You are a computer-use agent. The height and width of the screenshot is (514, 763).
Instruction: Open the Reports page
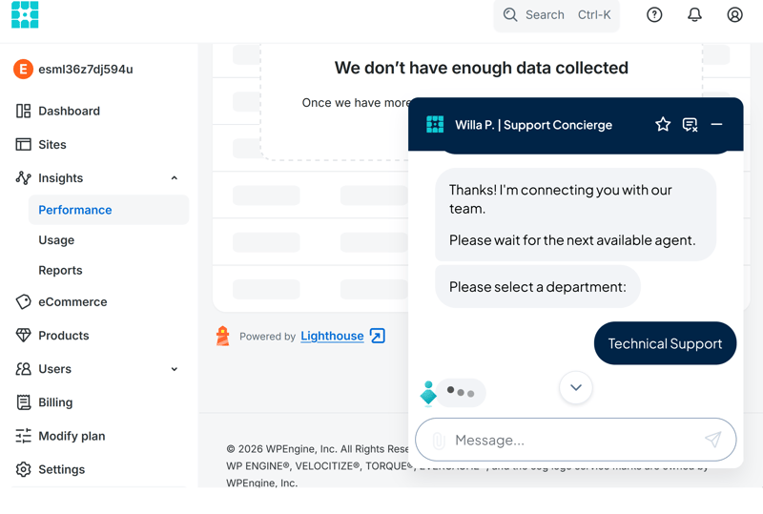[60, 270]
